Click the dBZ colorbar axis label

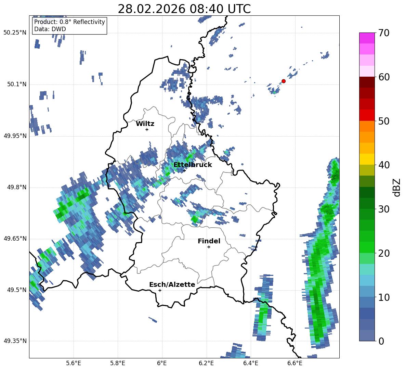pyautogui.click(x=397, y=187)
